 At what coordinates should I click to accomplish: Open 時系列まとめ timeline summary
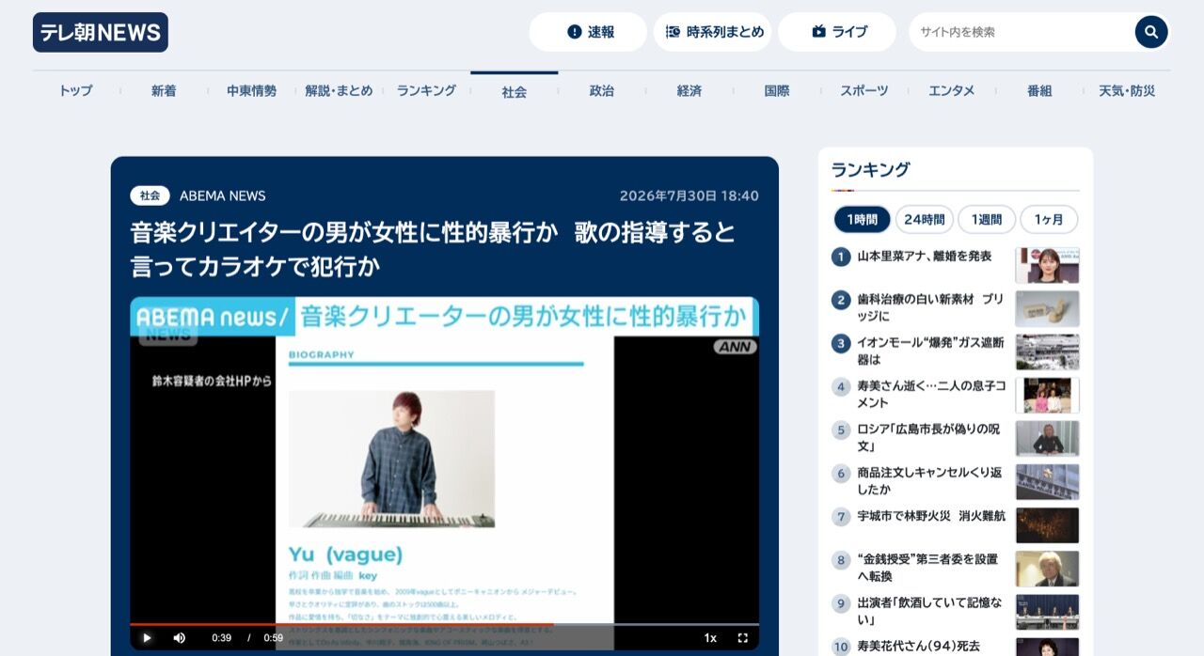click(712, 32)
